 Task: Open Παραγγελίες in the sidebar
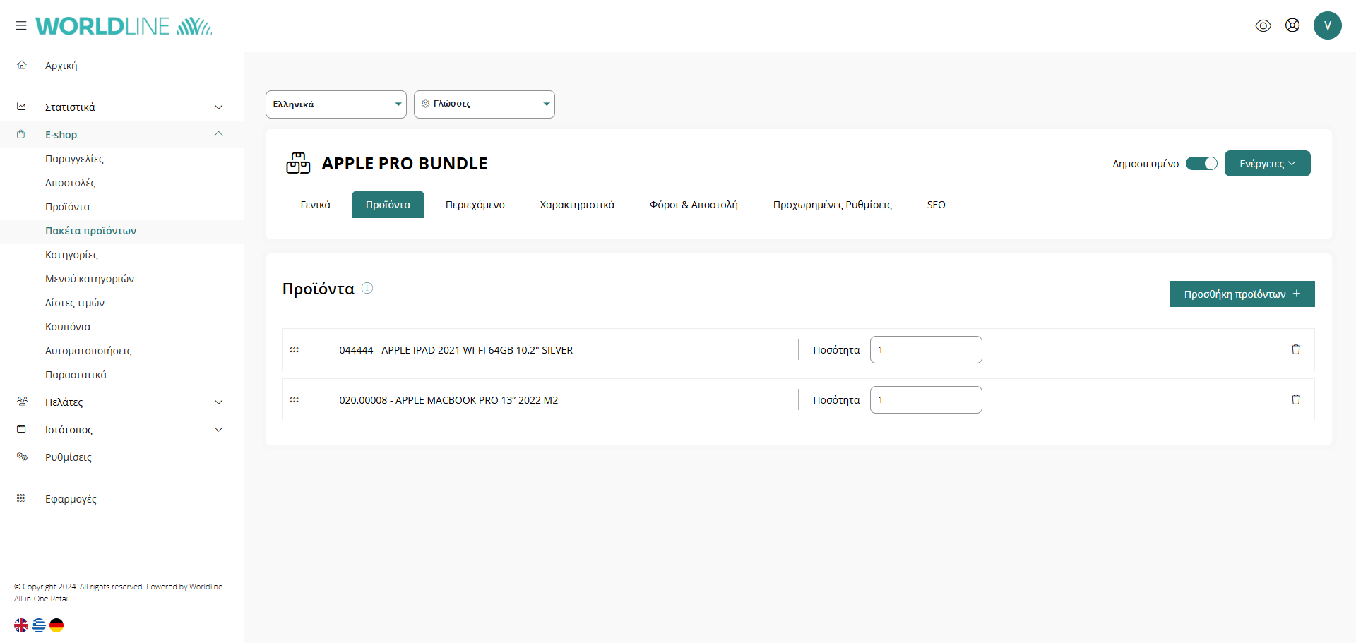tap(74, 159)
